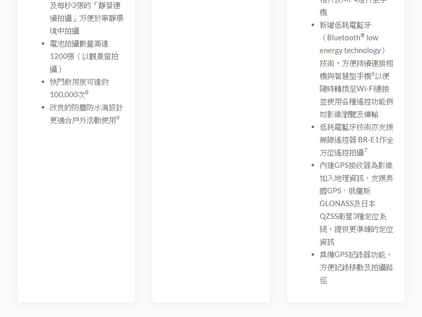This screenshot has width=422, height=317.
Task: Click the bullet starting with 具備GPS記錄器功能
Action: pos(356,255)
